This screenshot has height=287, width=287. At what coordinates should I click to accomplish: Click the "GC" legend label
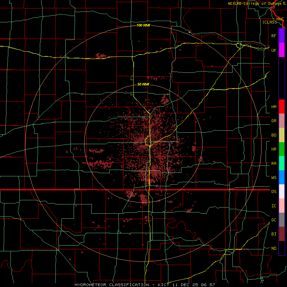(274, 220)
